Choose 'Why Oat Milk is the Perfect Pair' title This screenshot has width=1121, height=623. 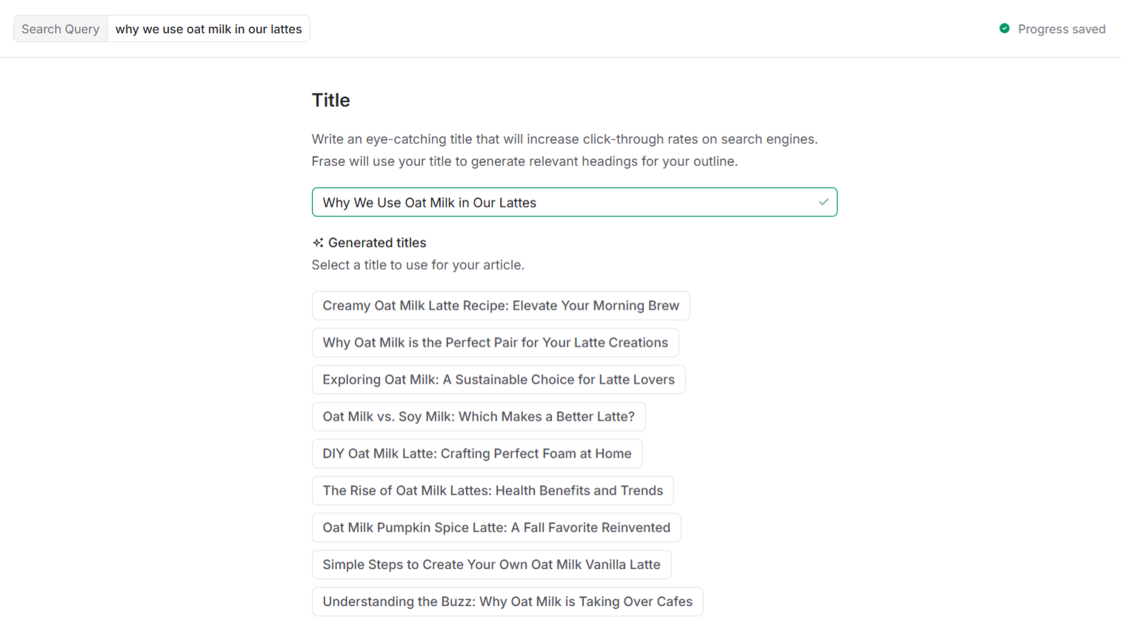pyautogui.click(x=495, y=342)
